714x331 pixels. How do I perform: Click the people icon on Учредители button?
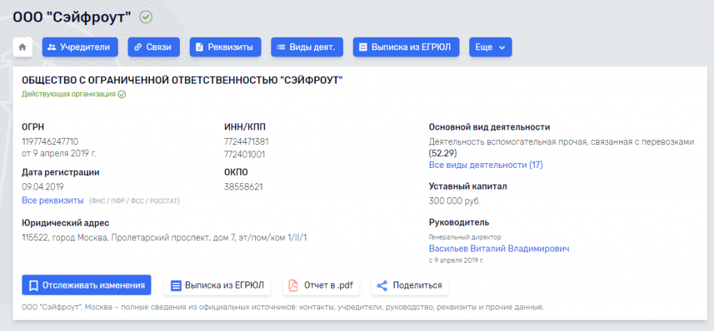52,47
